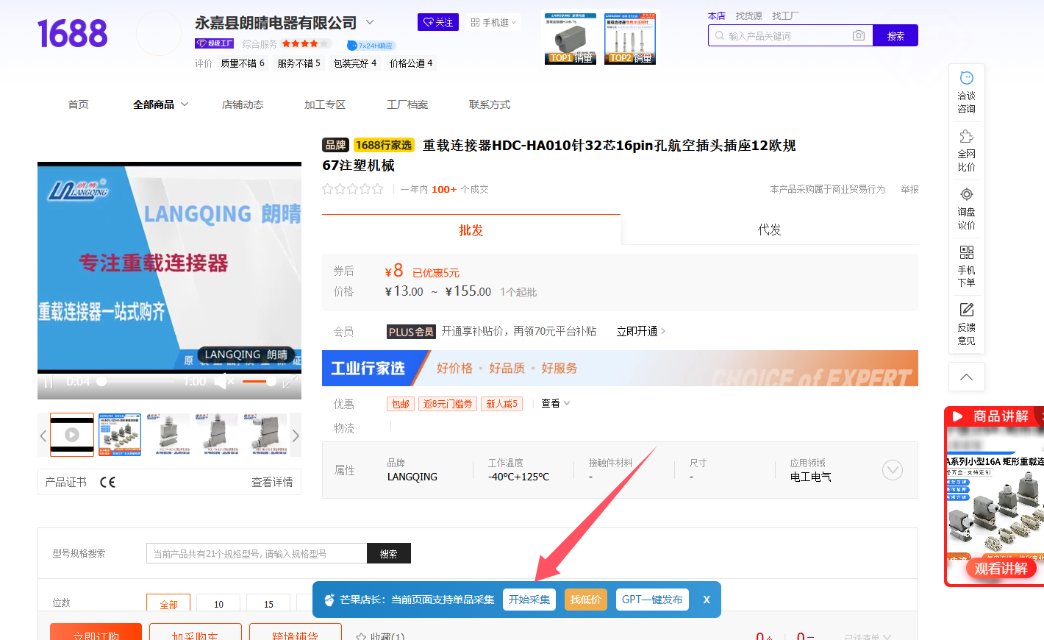1044x640 pixels.
Task: Click previous arrow of thumbnail carousel
Action: click(x=43, y=435)
